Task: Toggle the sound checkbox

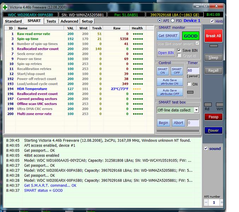Action: coord(206,148)
